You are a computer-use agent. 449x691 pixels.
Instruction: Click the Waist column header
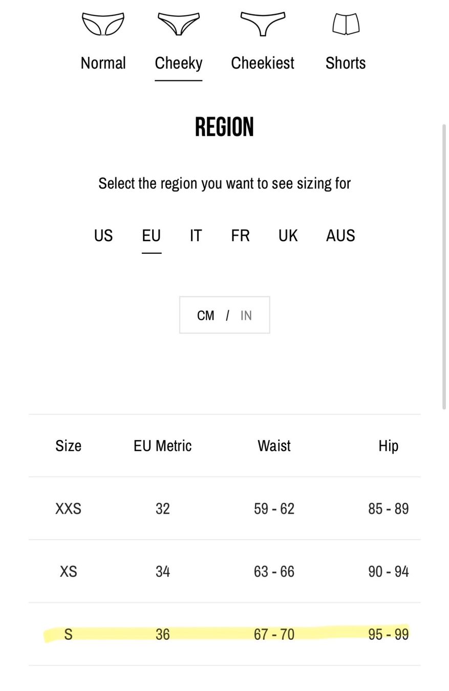[x=274, y=446]
